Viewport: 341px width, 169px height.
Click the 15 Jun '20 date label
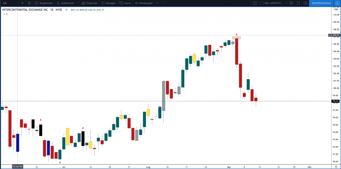pos(17,166)
